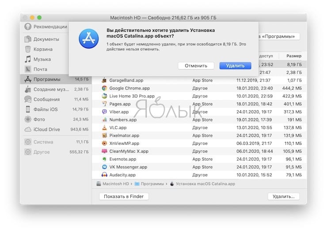Confirm deletion with the blue Удалить button
The height and width of the screenshot is (231, 327).
[x=235, y=65]
